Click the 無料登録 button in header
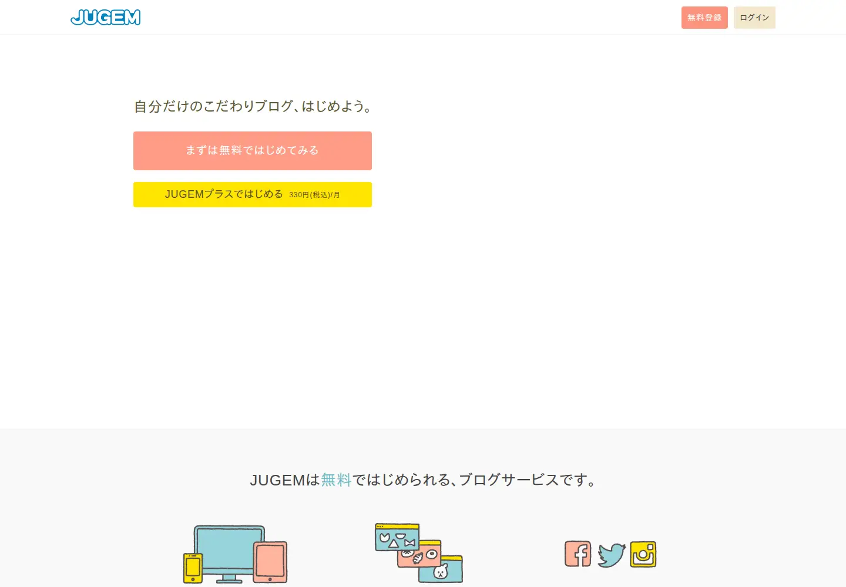This screenshot has width=846, height=587. (x=704, y=18)
